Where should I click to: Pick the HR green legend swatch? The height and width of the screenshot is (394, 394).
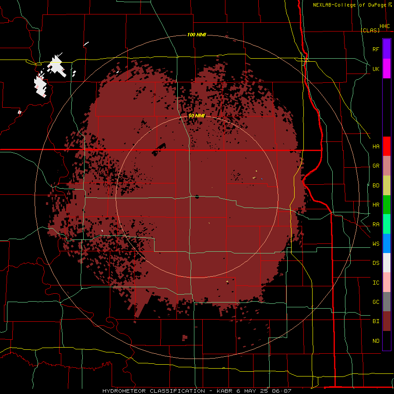[x=387, y=204]
